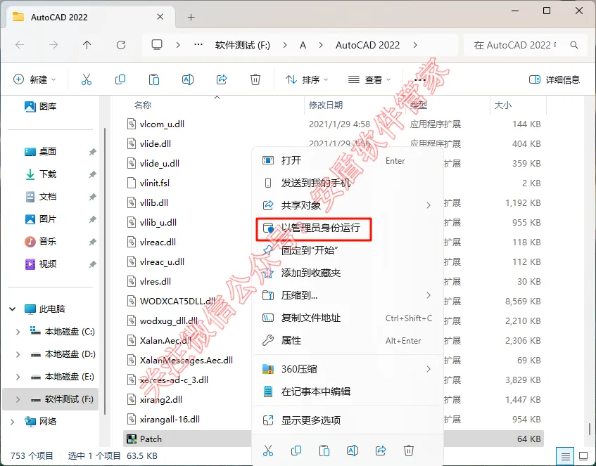
Task: Sort by the 大小 column header
Action: pyautogui.click(x=502, y=105)
